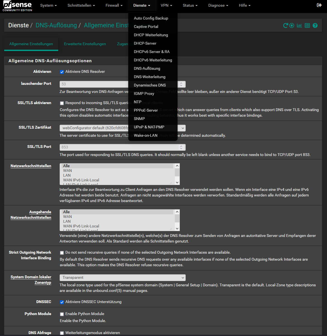Click the pfSense Community Edition logo
327x336 pixels.
click(x=18, y=6)
